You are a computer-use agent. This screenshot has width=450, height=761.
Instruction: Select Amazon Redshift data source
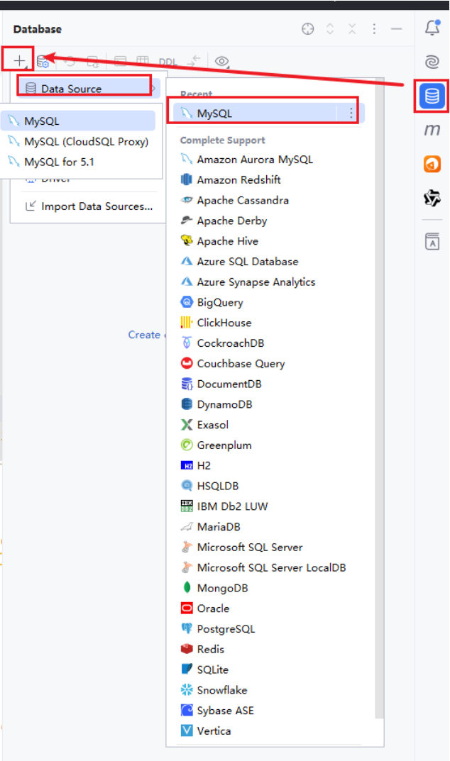231,179
